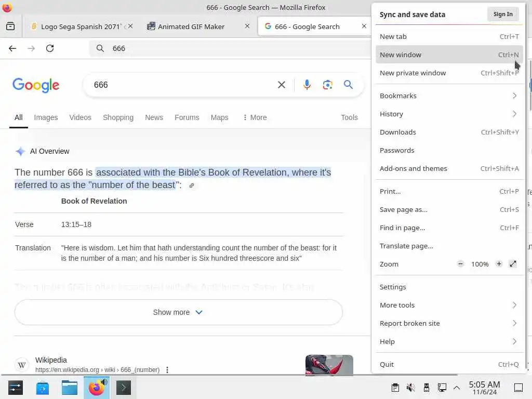
Task: Open clipboard tray icon
Action: tap(395, 388)
